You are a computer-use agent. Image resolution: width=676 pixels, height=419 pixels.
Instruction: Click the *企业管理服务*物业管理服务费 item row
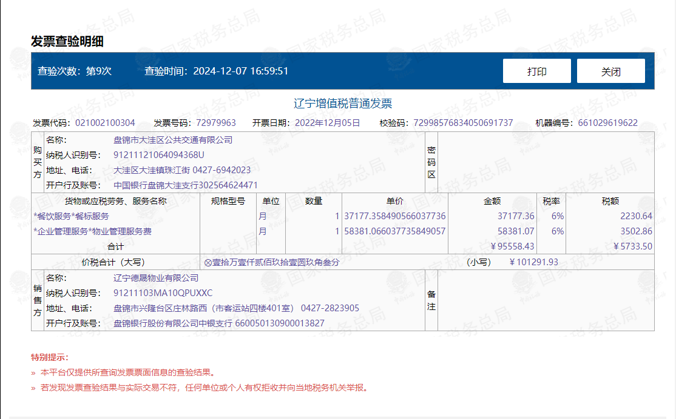[93, 231]
